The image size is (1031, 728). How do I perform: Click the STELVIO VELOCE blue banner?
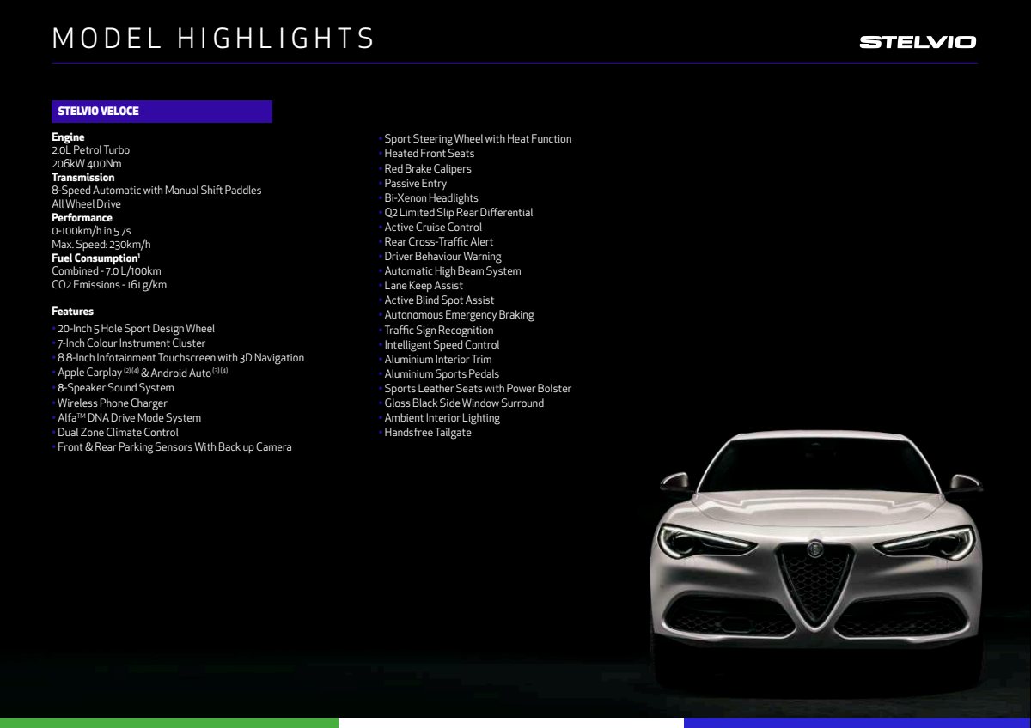[x=162, y=112]
